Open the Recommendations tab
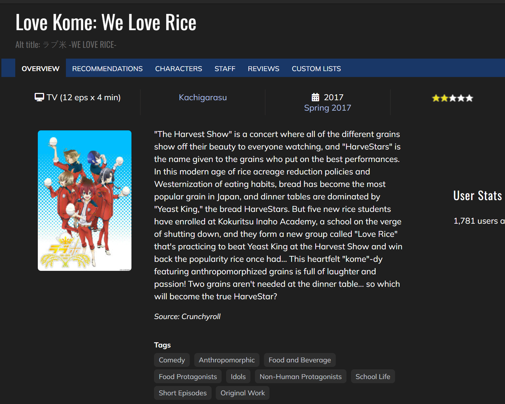Image resolution: width=505 pixels, height=404 pixels. [x=107, y=69]
